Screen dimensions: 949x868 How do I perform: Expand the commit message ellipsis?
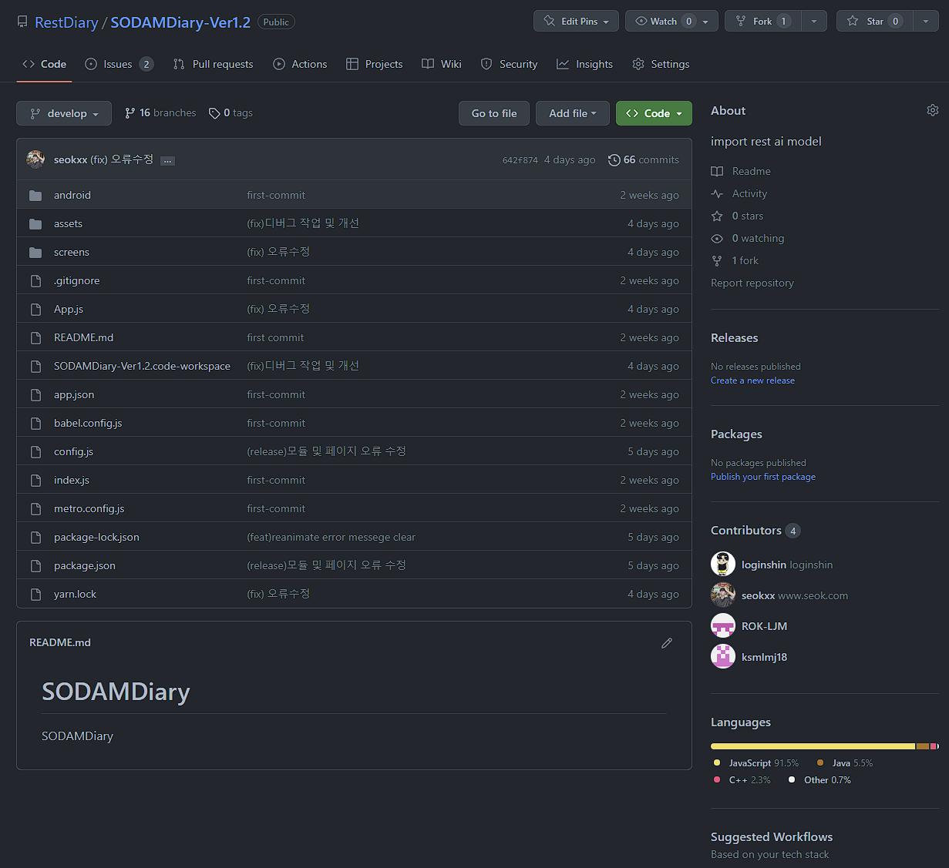coord(167,160)
